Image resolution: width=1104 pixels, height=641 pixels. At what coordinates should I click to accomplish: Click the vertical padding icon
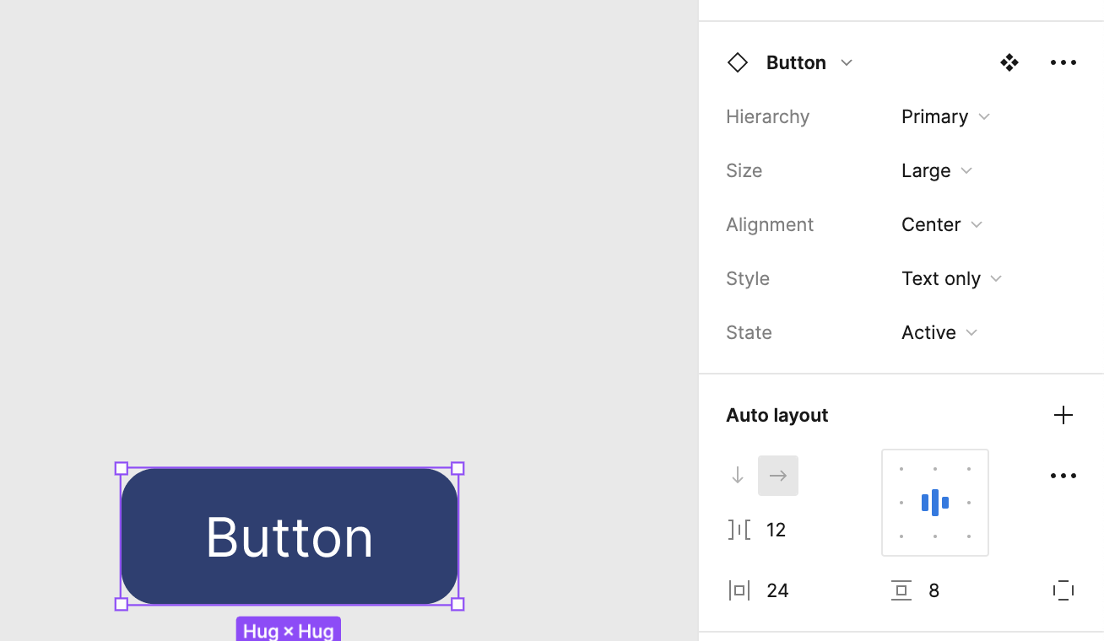[901, 590]
